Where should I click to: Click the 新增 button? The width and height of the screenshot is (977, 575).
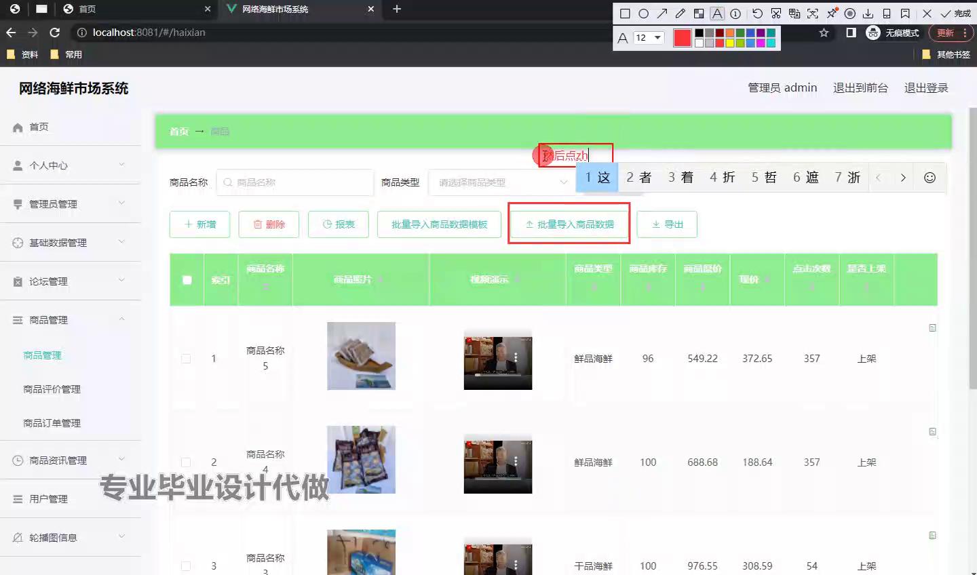199,224
